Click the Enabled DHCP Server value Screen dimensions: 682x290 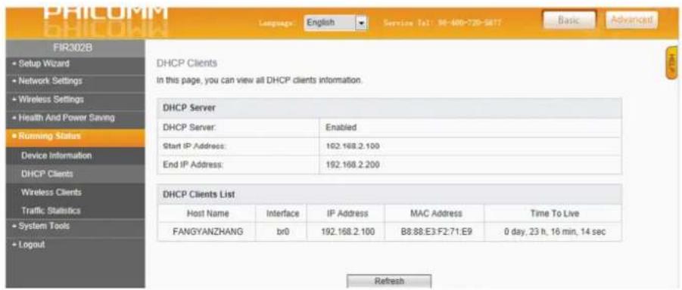pyautogui.click(x=341, y=128)
